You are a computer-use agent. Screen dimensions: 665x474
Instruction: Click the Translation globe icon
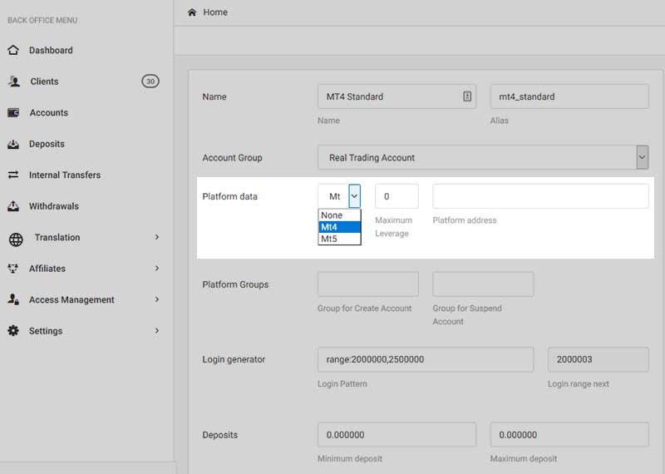16,239
